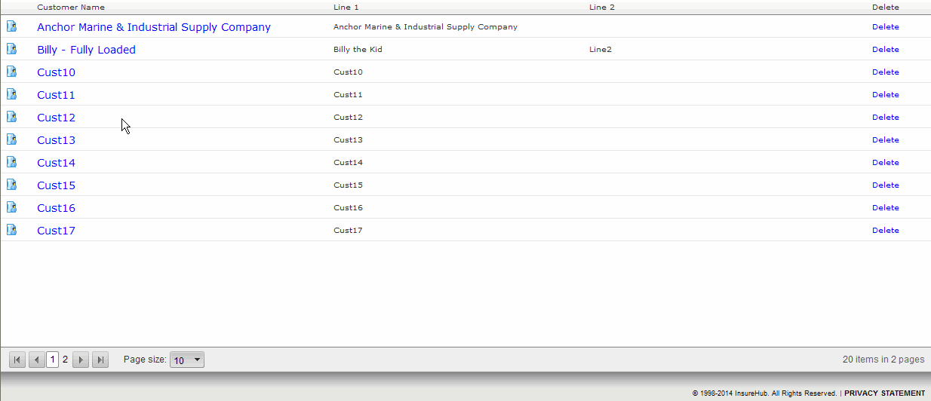931x401 pixels.
Task: Select page 1 in the pager
Action: (x=53, y=360)
